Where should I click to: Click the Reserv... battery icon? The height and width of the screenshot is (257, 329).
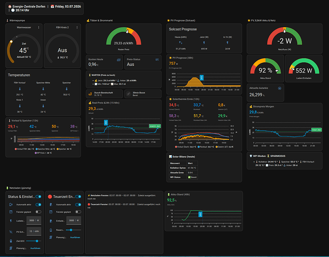(51, 230)
